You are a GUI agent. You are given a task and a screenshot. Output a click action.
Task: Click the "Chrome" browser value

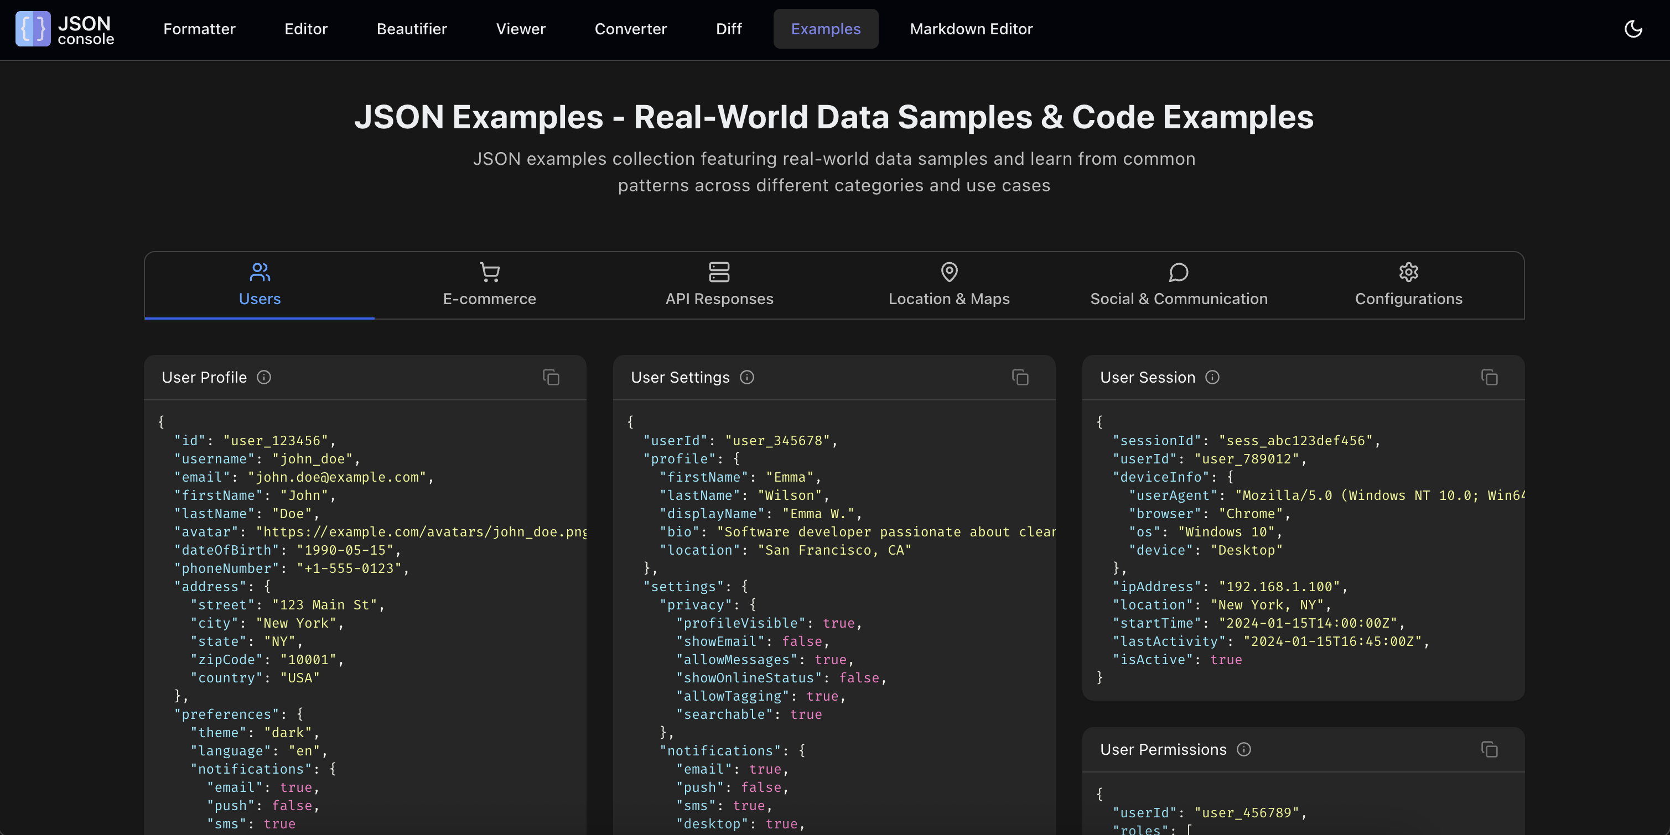1251,514
